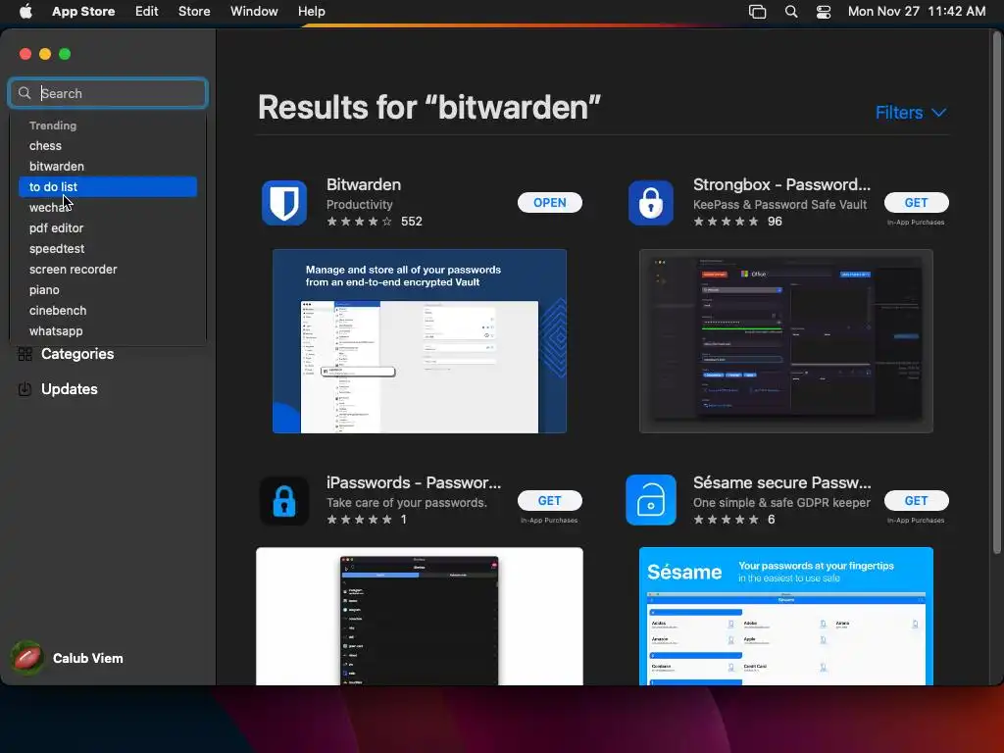This screenshot has height=753, width=1004.
Task: Click the Categories grid icon
Action: [x=25, y=354]
